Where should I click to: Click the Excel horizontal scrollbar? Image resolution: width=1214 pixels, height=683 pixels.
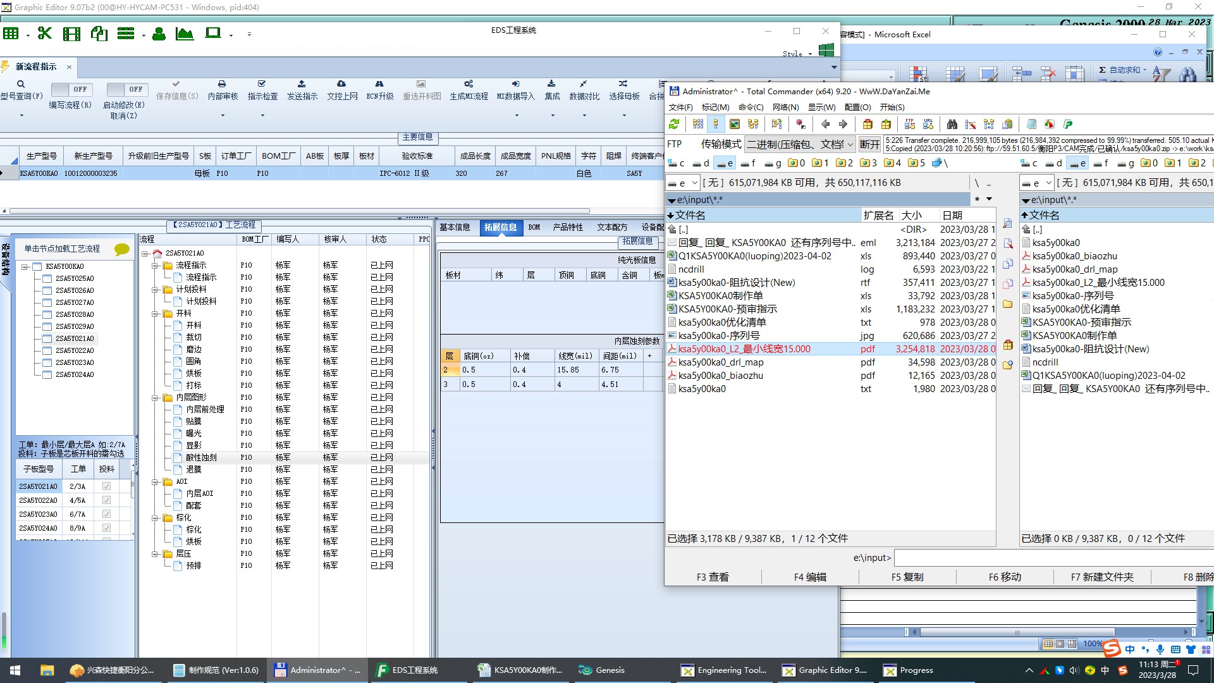coord(1017,632)
